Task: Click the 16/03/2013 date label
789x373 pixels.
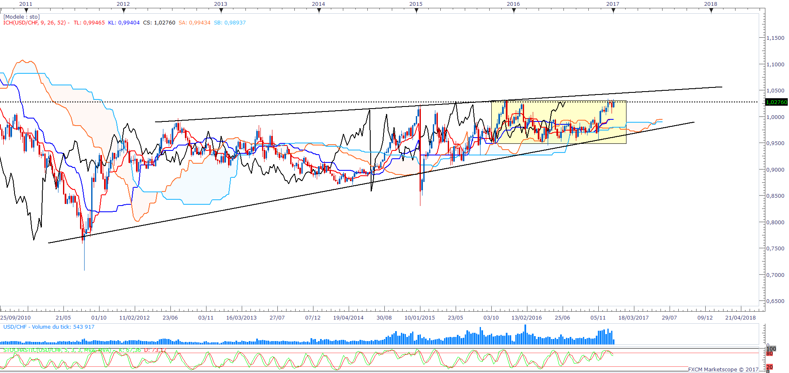Action: click(241, 318)
